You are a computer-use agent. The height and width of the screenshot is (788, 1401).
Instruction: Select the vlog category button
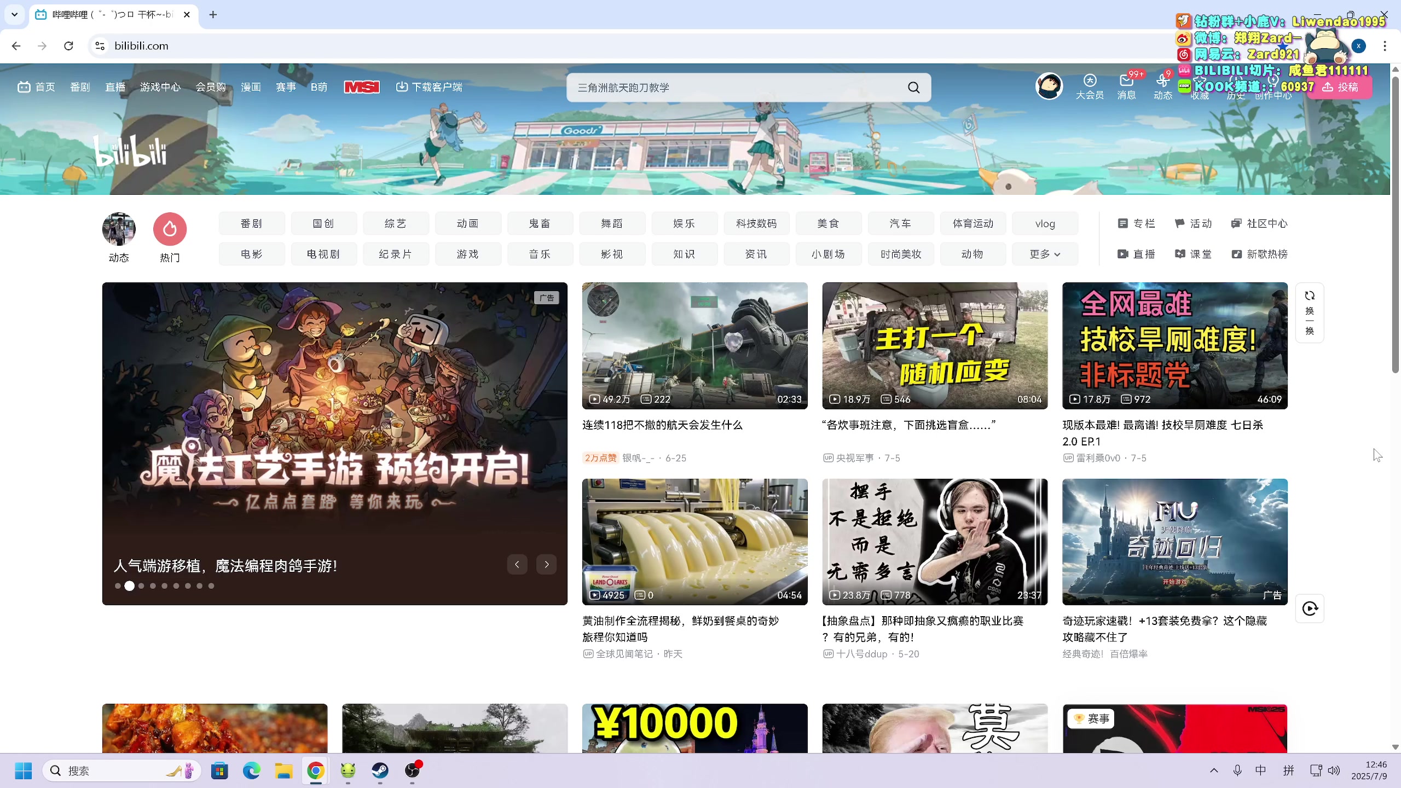pos(1045,223)
